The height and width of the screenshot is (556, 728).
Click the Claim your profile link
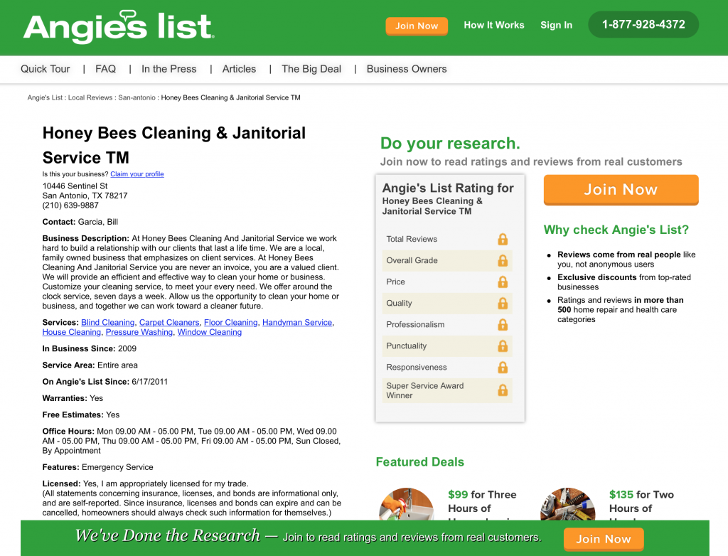point(137,174)
